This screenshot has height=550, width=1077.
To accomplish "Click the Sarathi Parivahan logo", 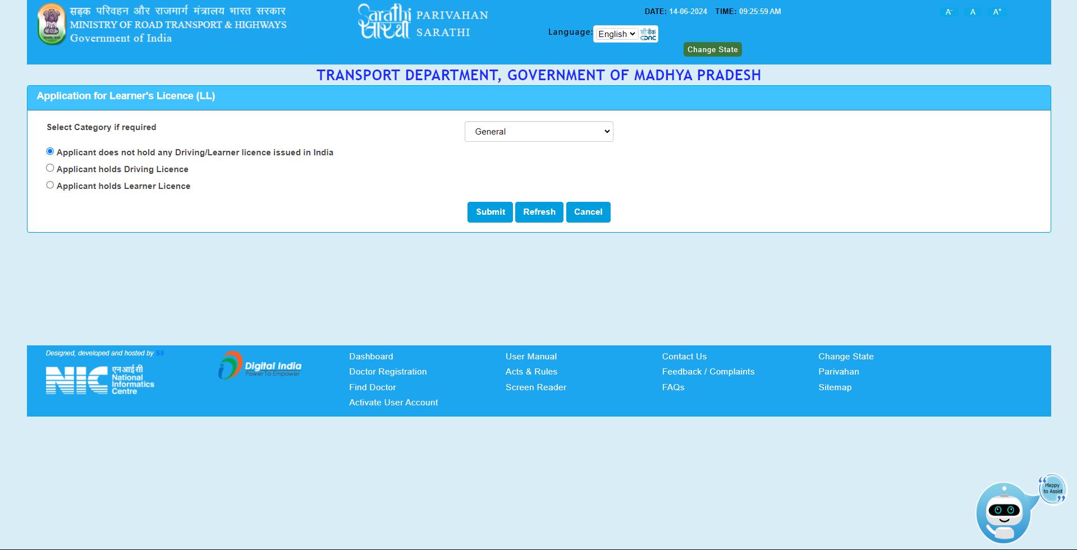I will click(423, 22).
